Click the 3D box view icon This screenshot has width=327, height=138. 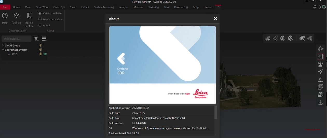click(x=320, y=87)
